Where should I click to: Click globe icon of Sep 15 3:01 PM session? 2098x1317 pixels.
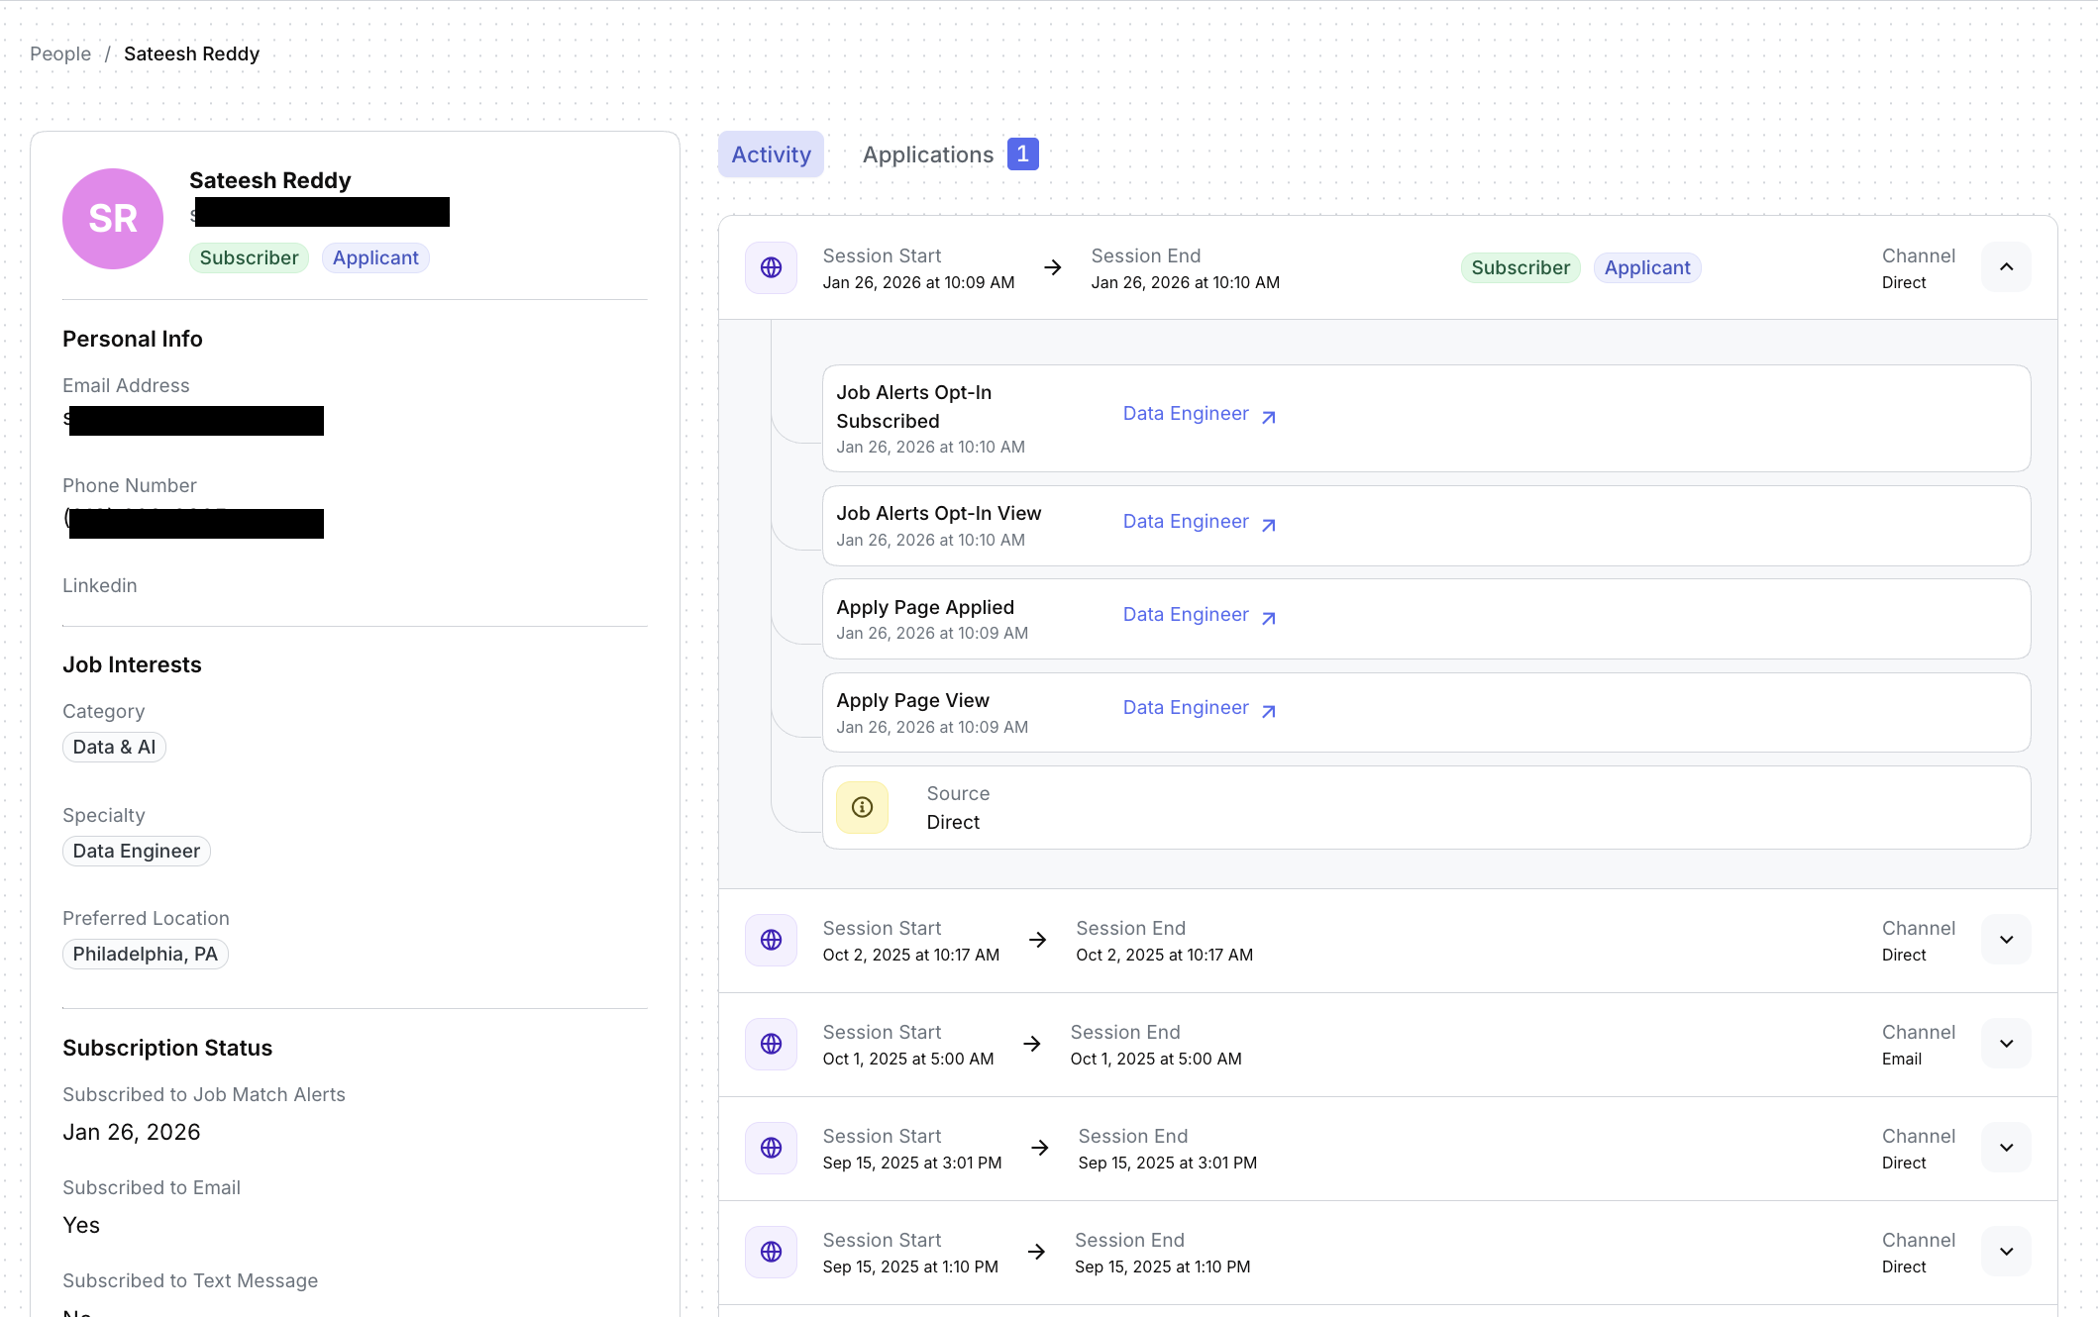click(x=771, y=1148)
